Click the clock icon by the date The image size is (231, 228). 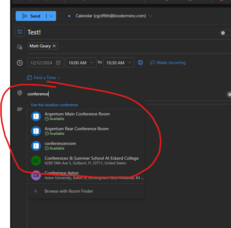[19, 63]
